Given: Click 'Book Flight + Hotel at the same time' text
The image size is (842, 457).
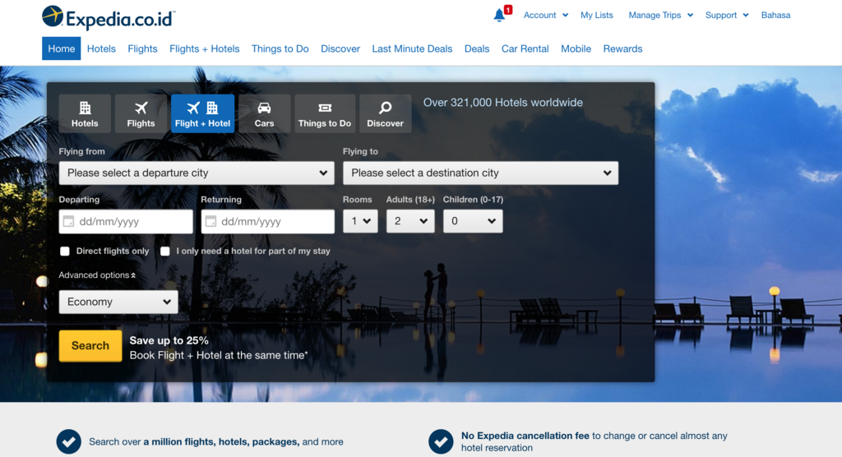Looking at the screenshot, I should pos(219,355).
